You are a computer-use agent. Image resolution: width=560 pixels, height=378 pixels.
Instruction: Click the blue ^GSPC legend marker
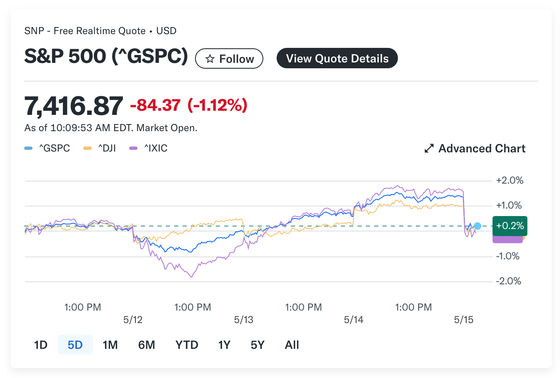[28, 148]
